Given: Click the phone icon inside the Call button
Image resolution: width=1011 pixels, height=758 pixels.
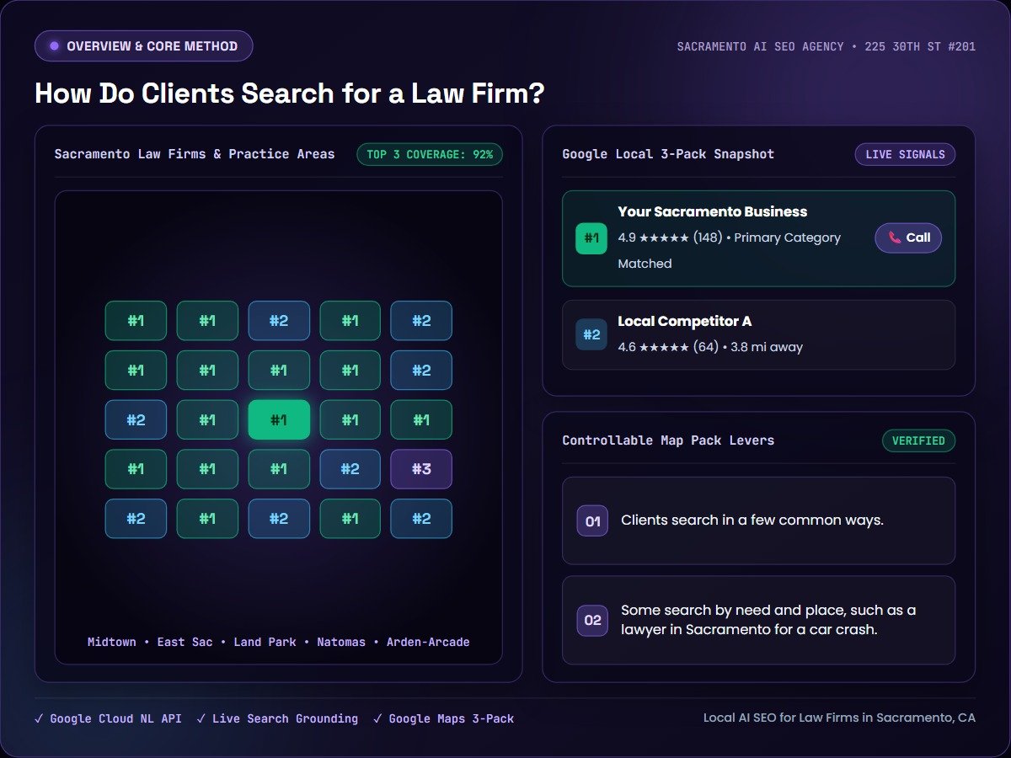Looking at the screenshot, I should 895,238.
